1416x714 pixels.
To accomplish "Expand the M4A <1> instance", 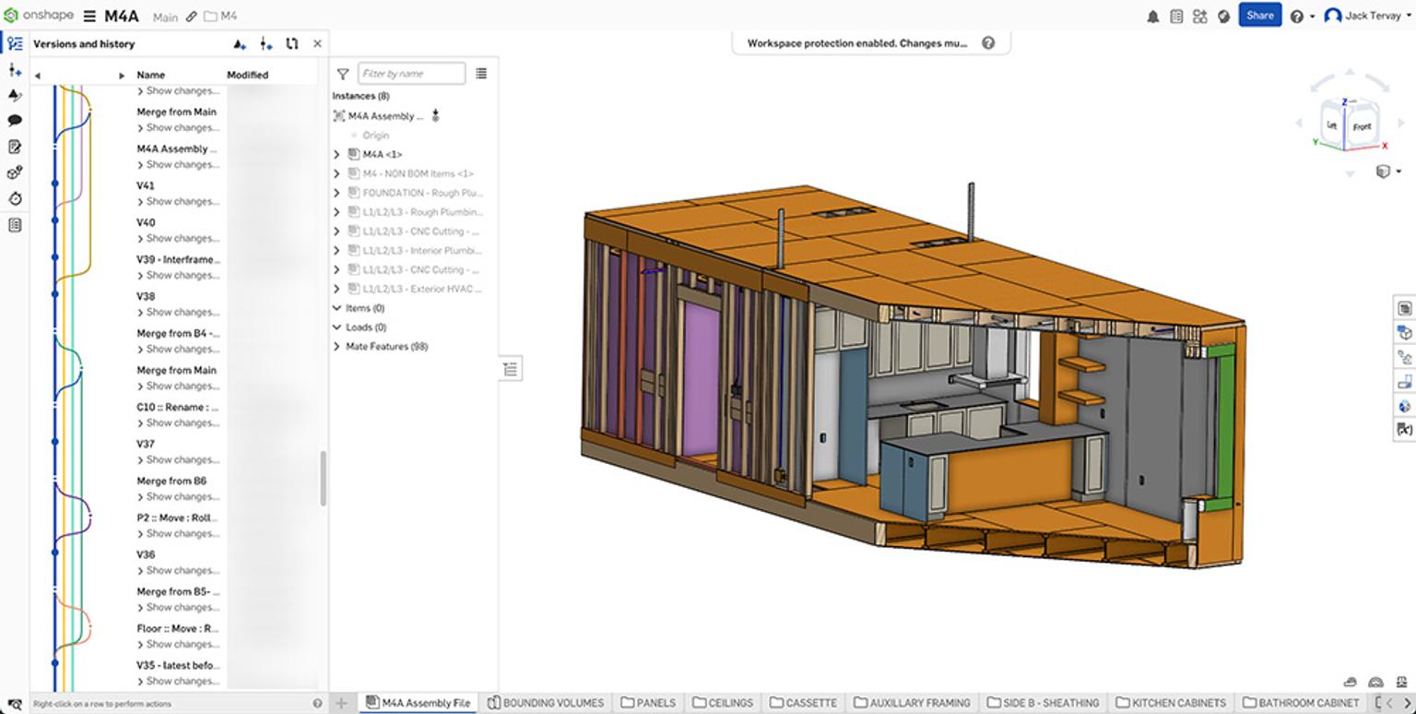I will (336, 154).
